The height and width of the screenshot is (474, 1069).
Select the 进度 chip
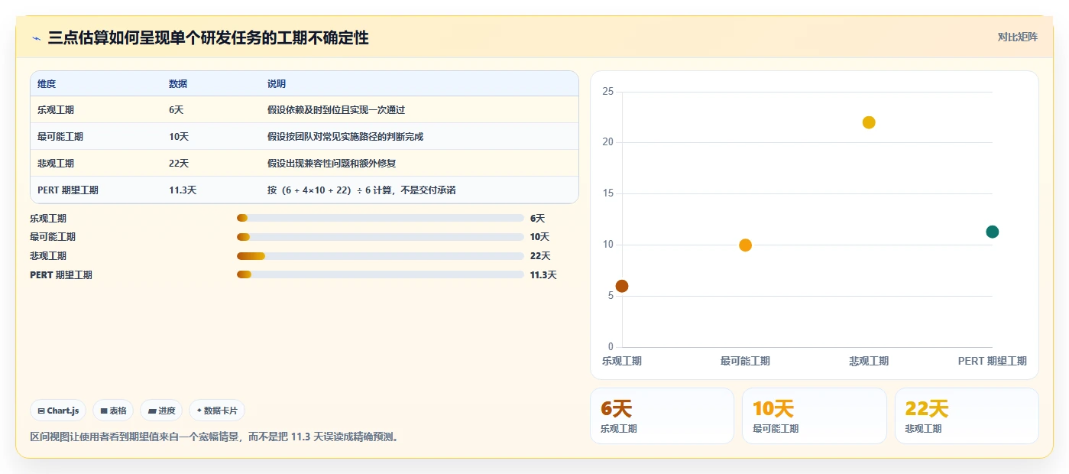coord(161,411)
